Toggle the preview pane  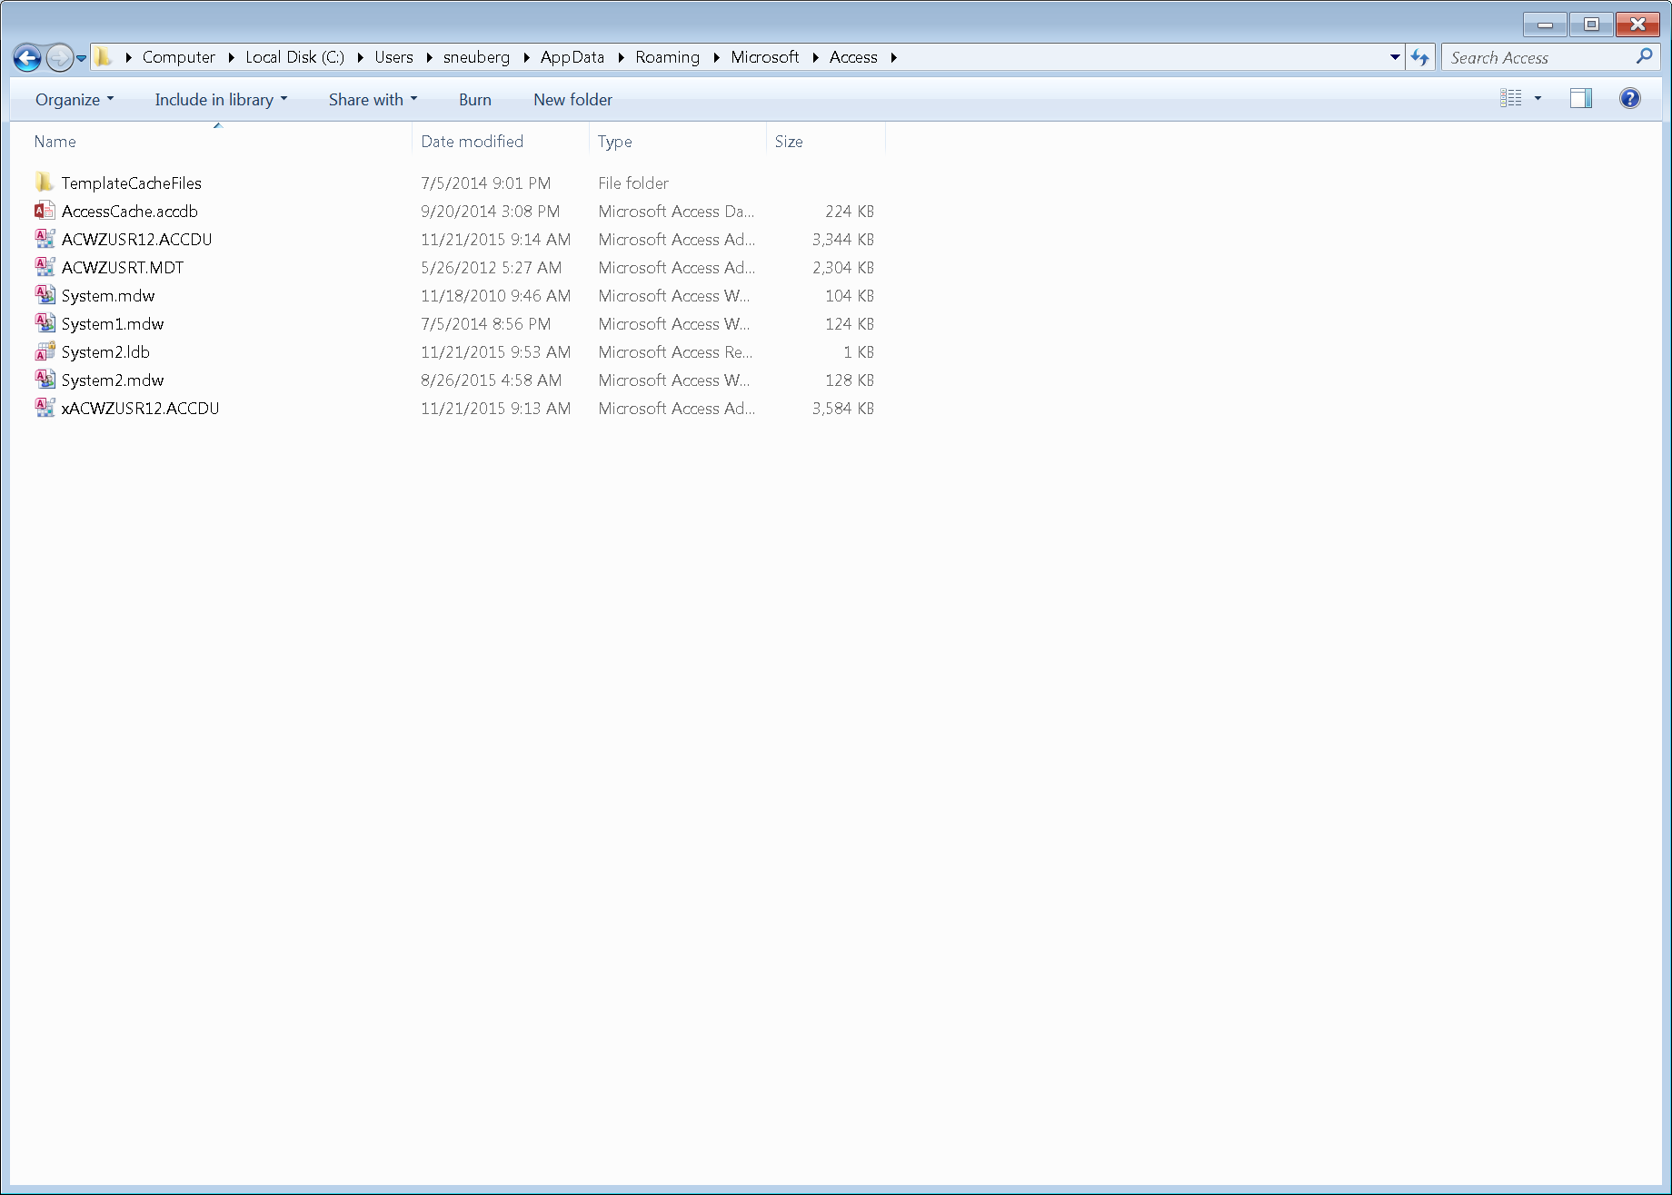1581,98
